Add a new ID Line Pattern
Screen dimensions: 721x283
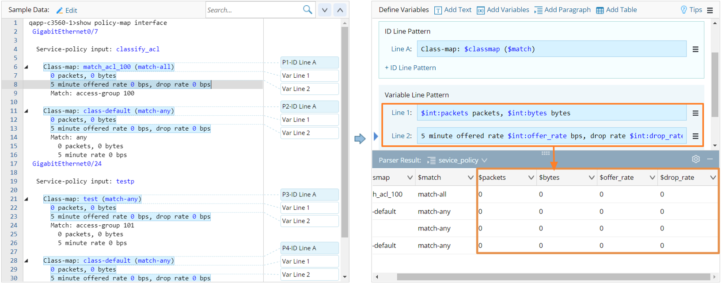(410, 68)
